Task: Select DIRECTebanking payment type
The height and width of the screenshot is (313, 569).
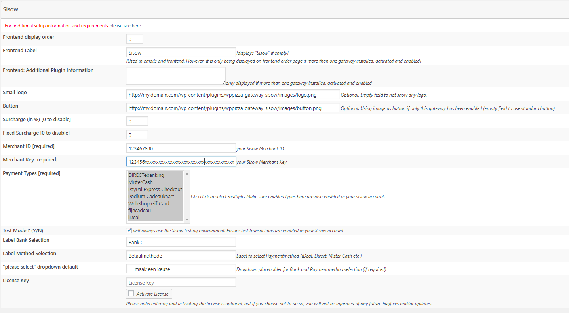Action: tap(155, 175)
